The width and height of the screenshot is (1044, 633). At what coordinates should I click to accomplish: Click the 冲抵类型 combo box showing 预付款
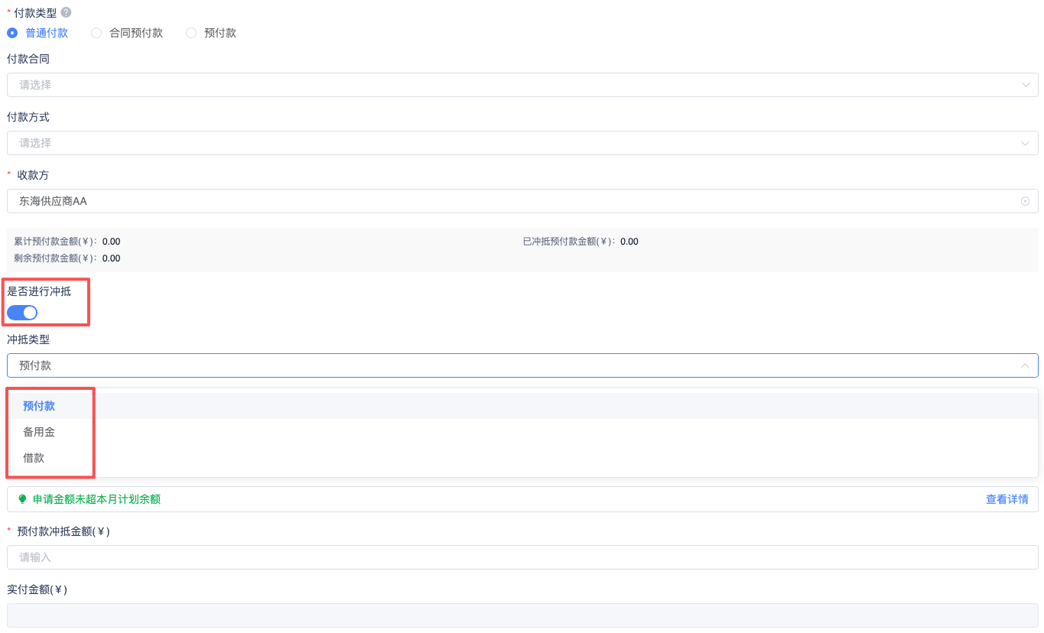(505, 365)
